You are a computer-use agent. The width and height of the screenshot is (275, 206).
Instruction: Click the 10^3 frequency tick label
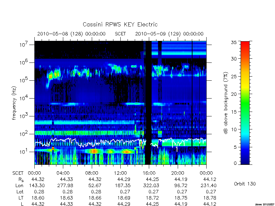tap(24, 116)
